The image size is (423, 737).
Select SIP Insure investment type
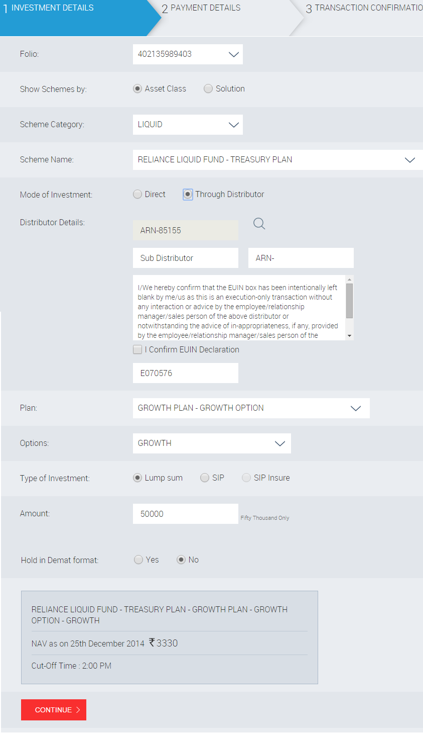(246, 478)
